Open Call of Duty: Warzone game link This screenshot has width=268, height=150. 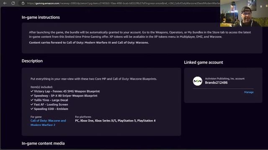point(48,123)
